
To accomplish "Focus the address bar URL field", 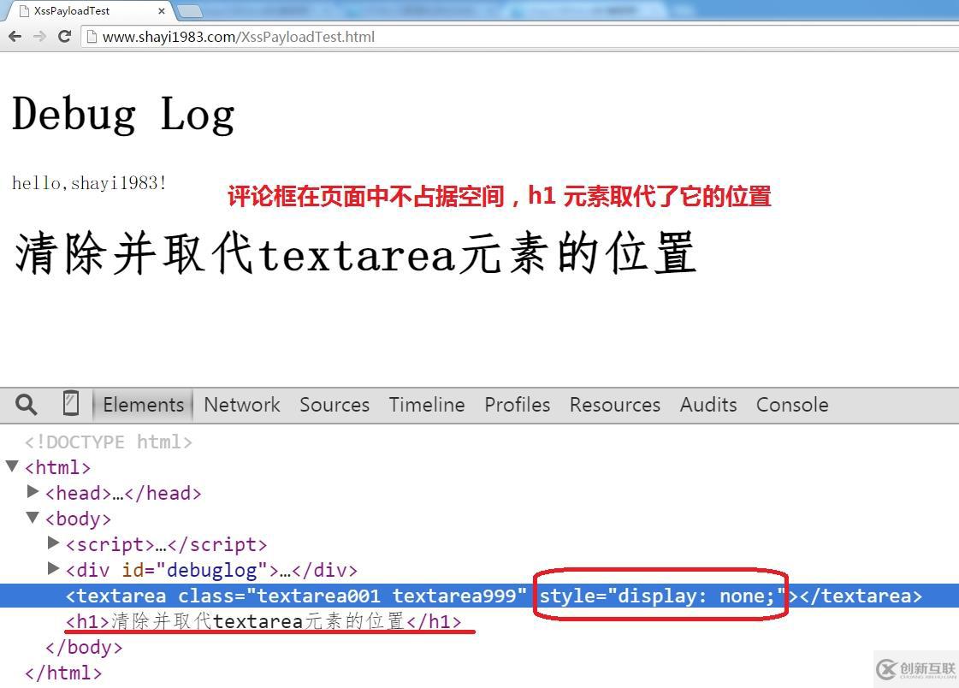I will [520, 37].
